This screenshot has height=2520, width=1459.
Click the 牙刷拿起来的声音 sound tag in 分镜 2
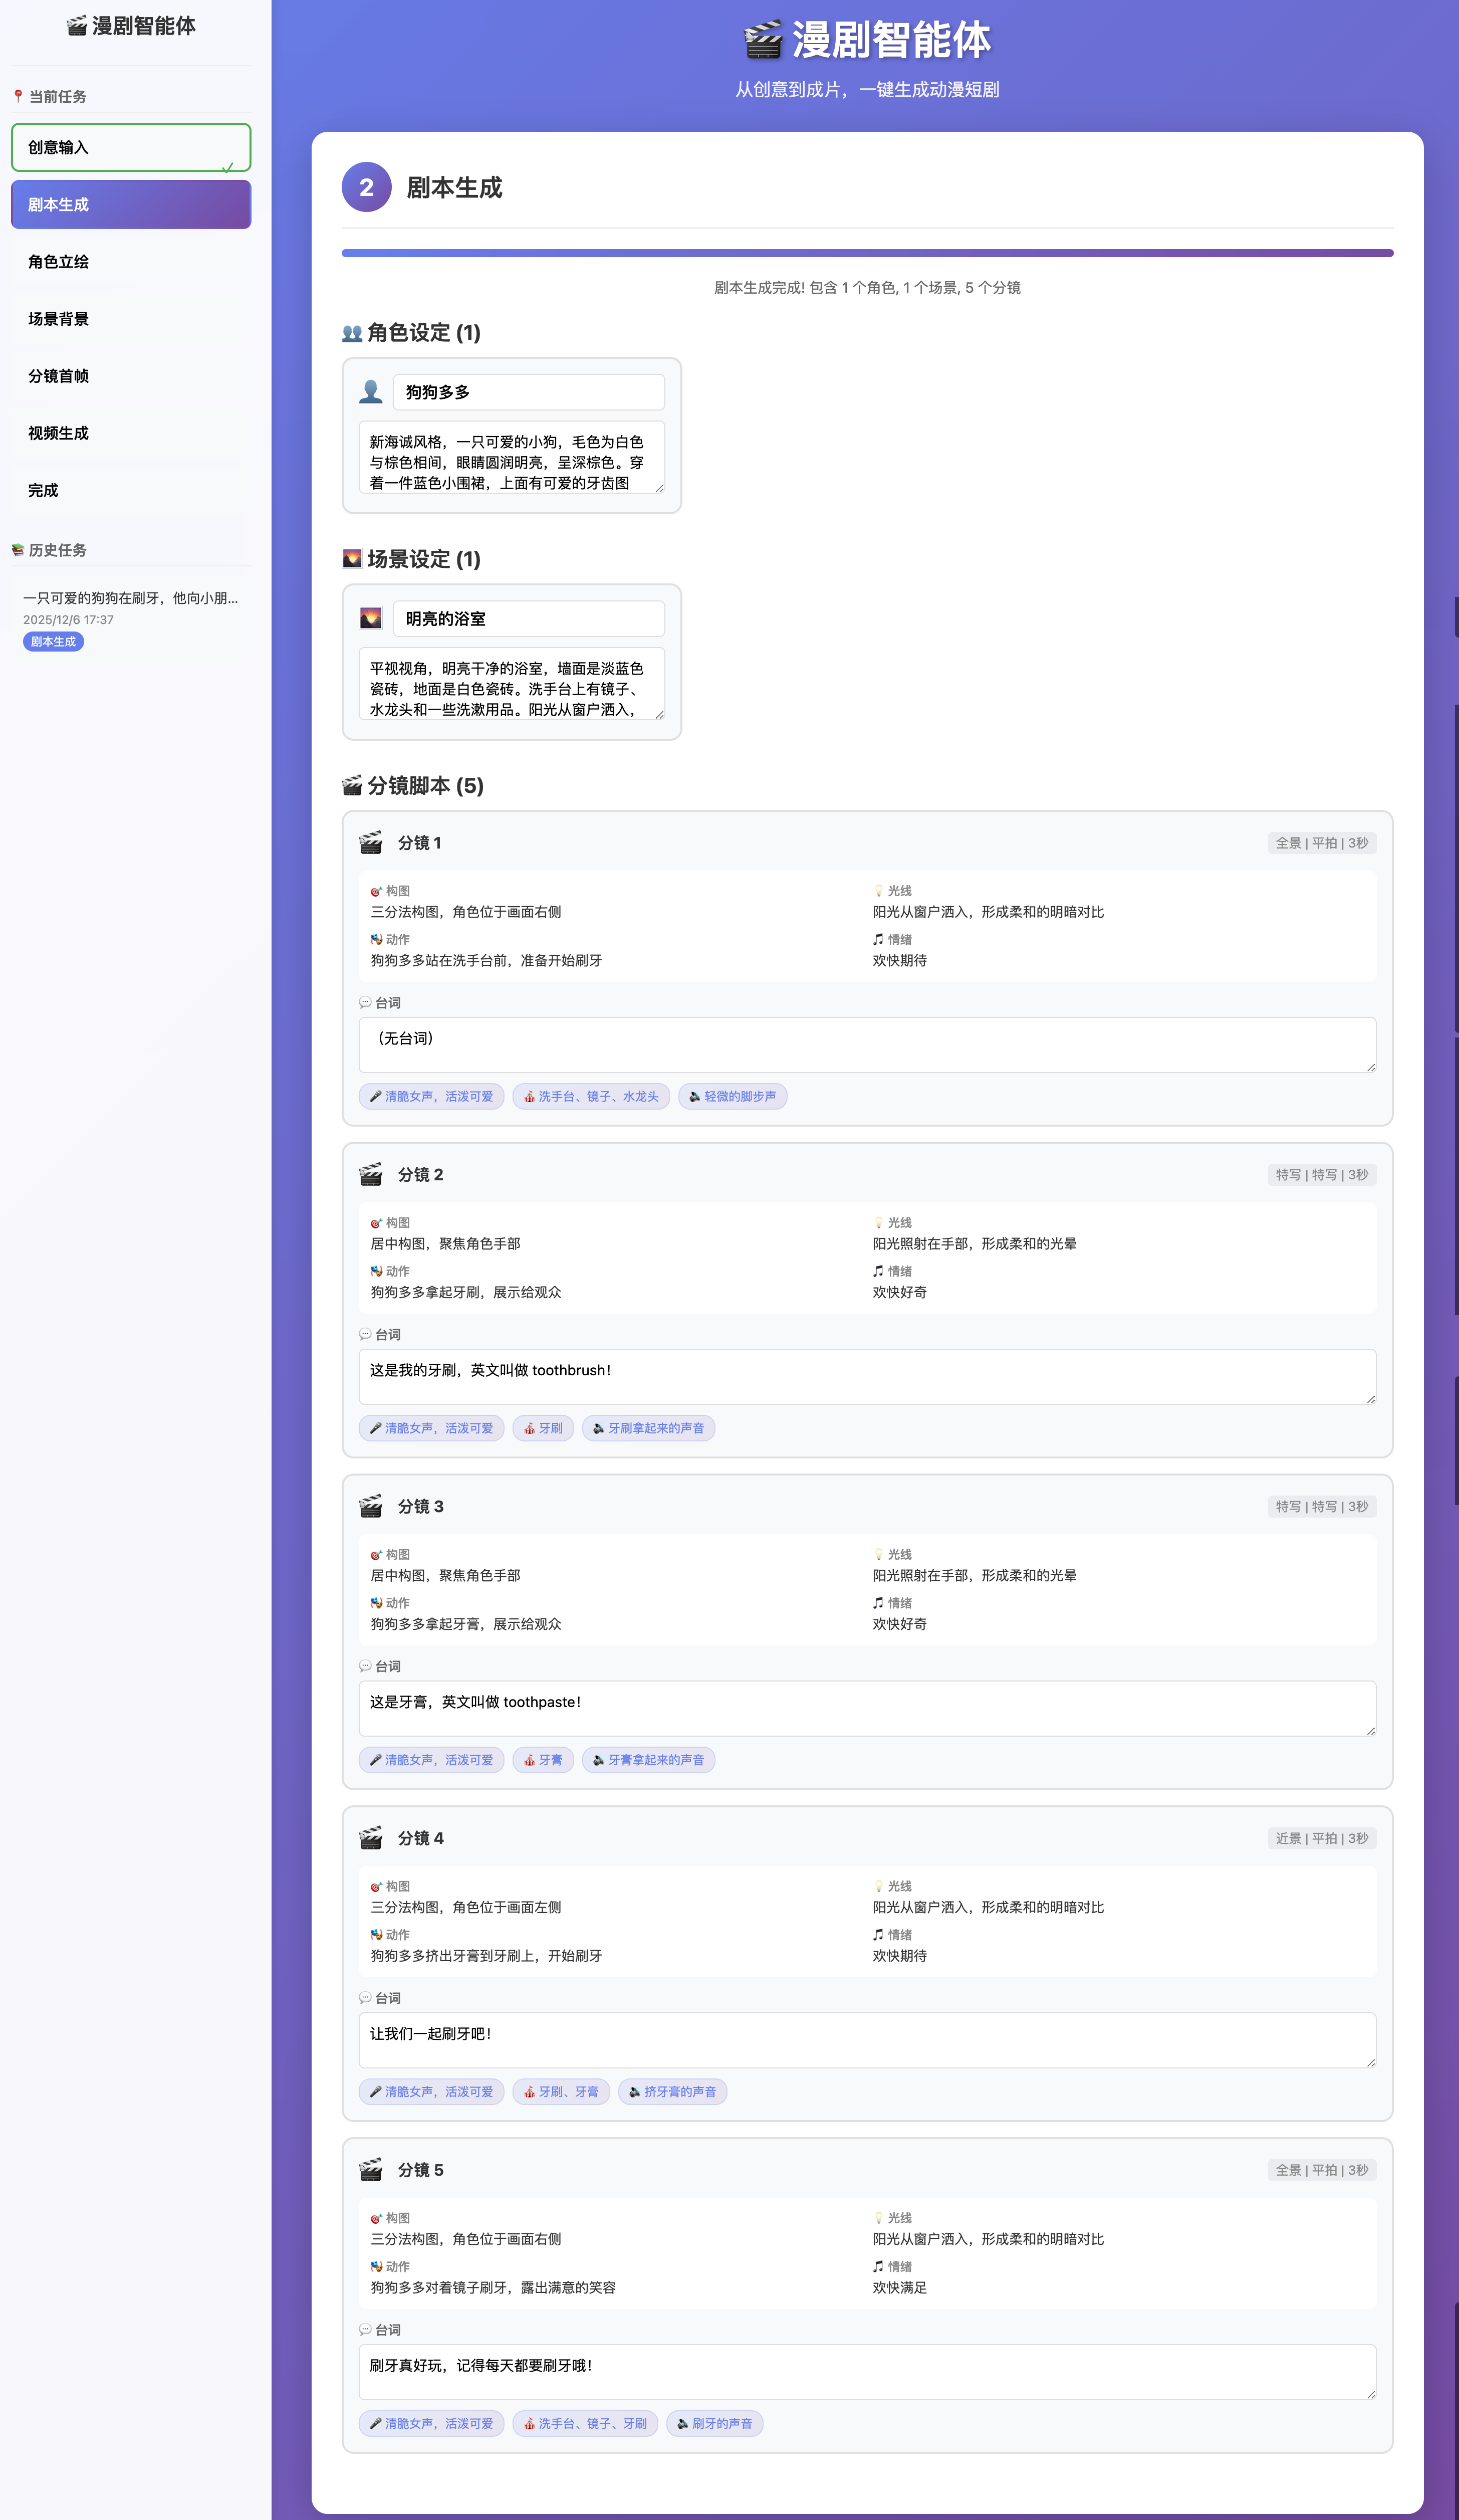(x=648, y=1428)
